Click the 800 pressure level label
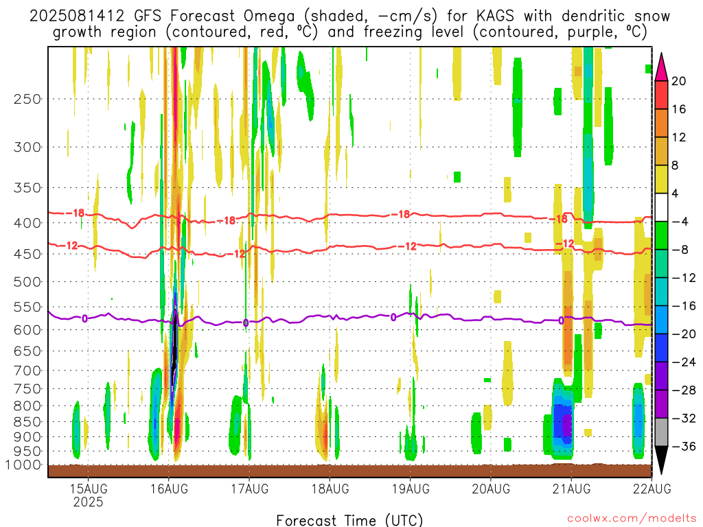This screenshot has width=703, height=527. click(x=27, y=406)
